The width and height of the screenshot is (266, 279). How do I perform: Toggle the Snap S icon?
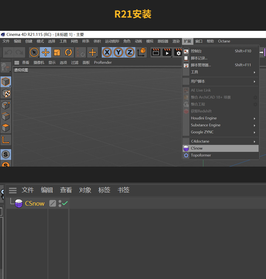[x=6, y=155]
